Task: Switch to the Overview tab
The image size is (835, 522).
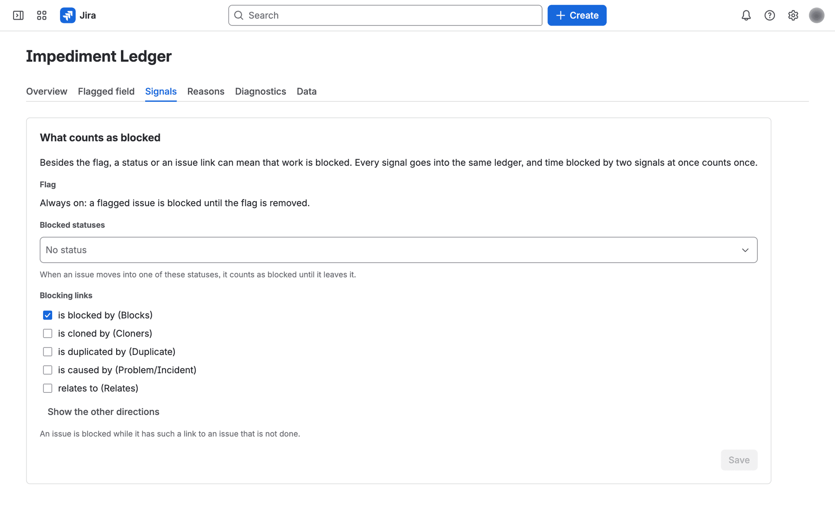Action: coord(47,91)
